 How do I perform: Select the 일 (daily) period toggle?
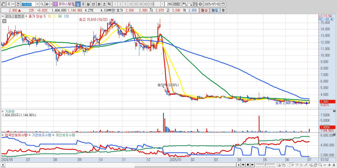click(78, 4)
